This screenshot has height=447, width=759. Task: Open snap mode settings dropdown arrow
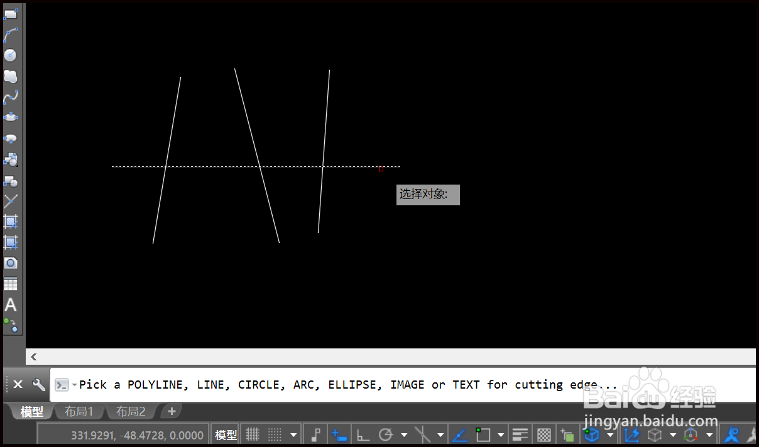pos(293,434)
